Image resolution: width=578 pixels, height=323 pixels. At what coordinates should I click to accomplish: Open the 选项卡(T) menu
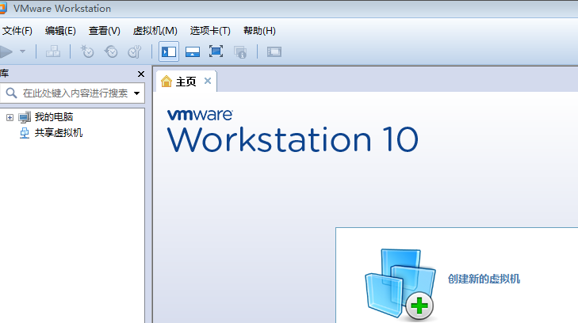(210, 31)
